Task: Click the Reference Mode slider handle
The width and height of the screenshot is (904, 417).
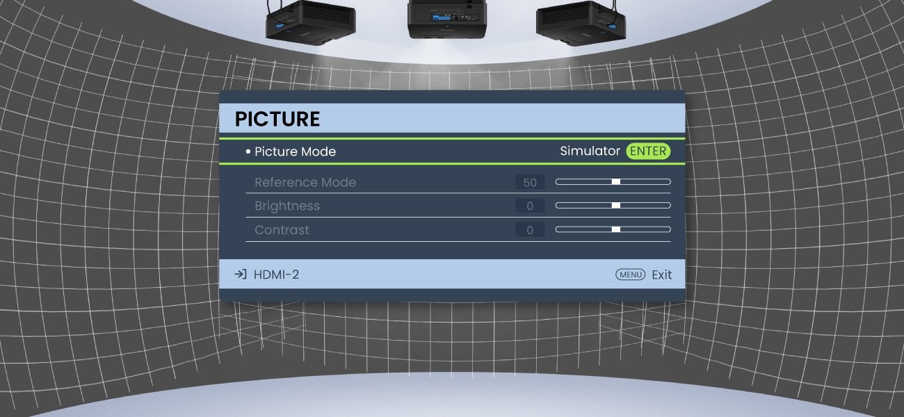Action: point(615,182)
